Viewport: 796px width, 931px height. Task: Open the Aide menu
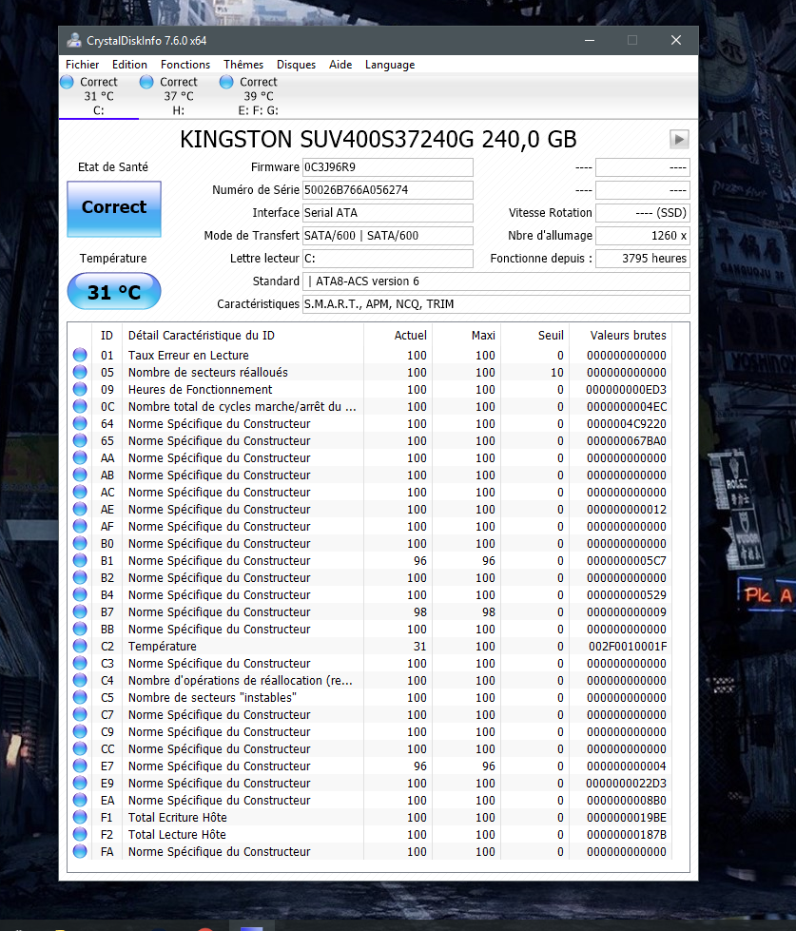tap(340, 65)
